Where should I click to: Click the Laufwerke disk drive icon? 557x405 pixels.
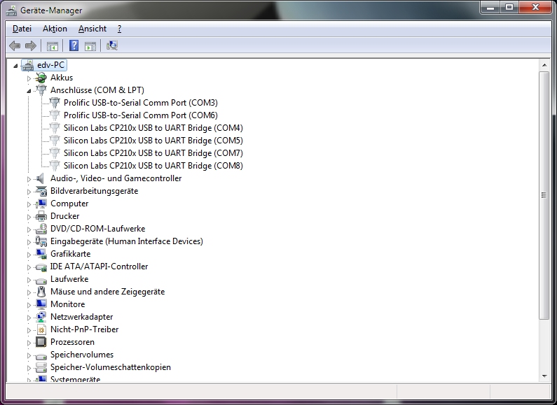click(41, 280)
